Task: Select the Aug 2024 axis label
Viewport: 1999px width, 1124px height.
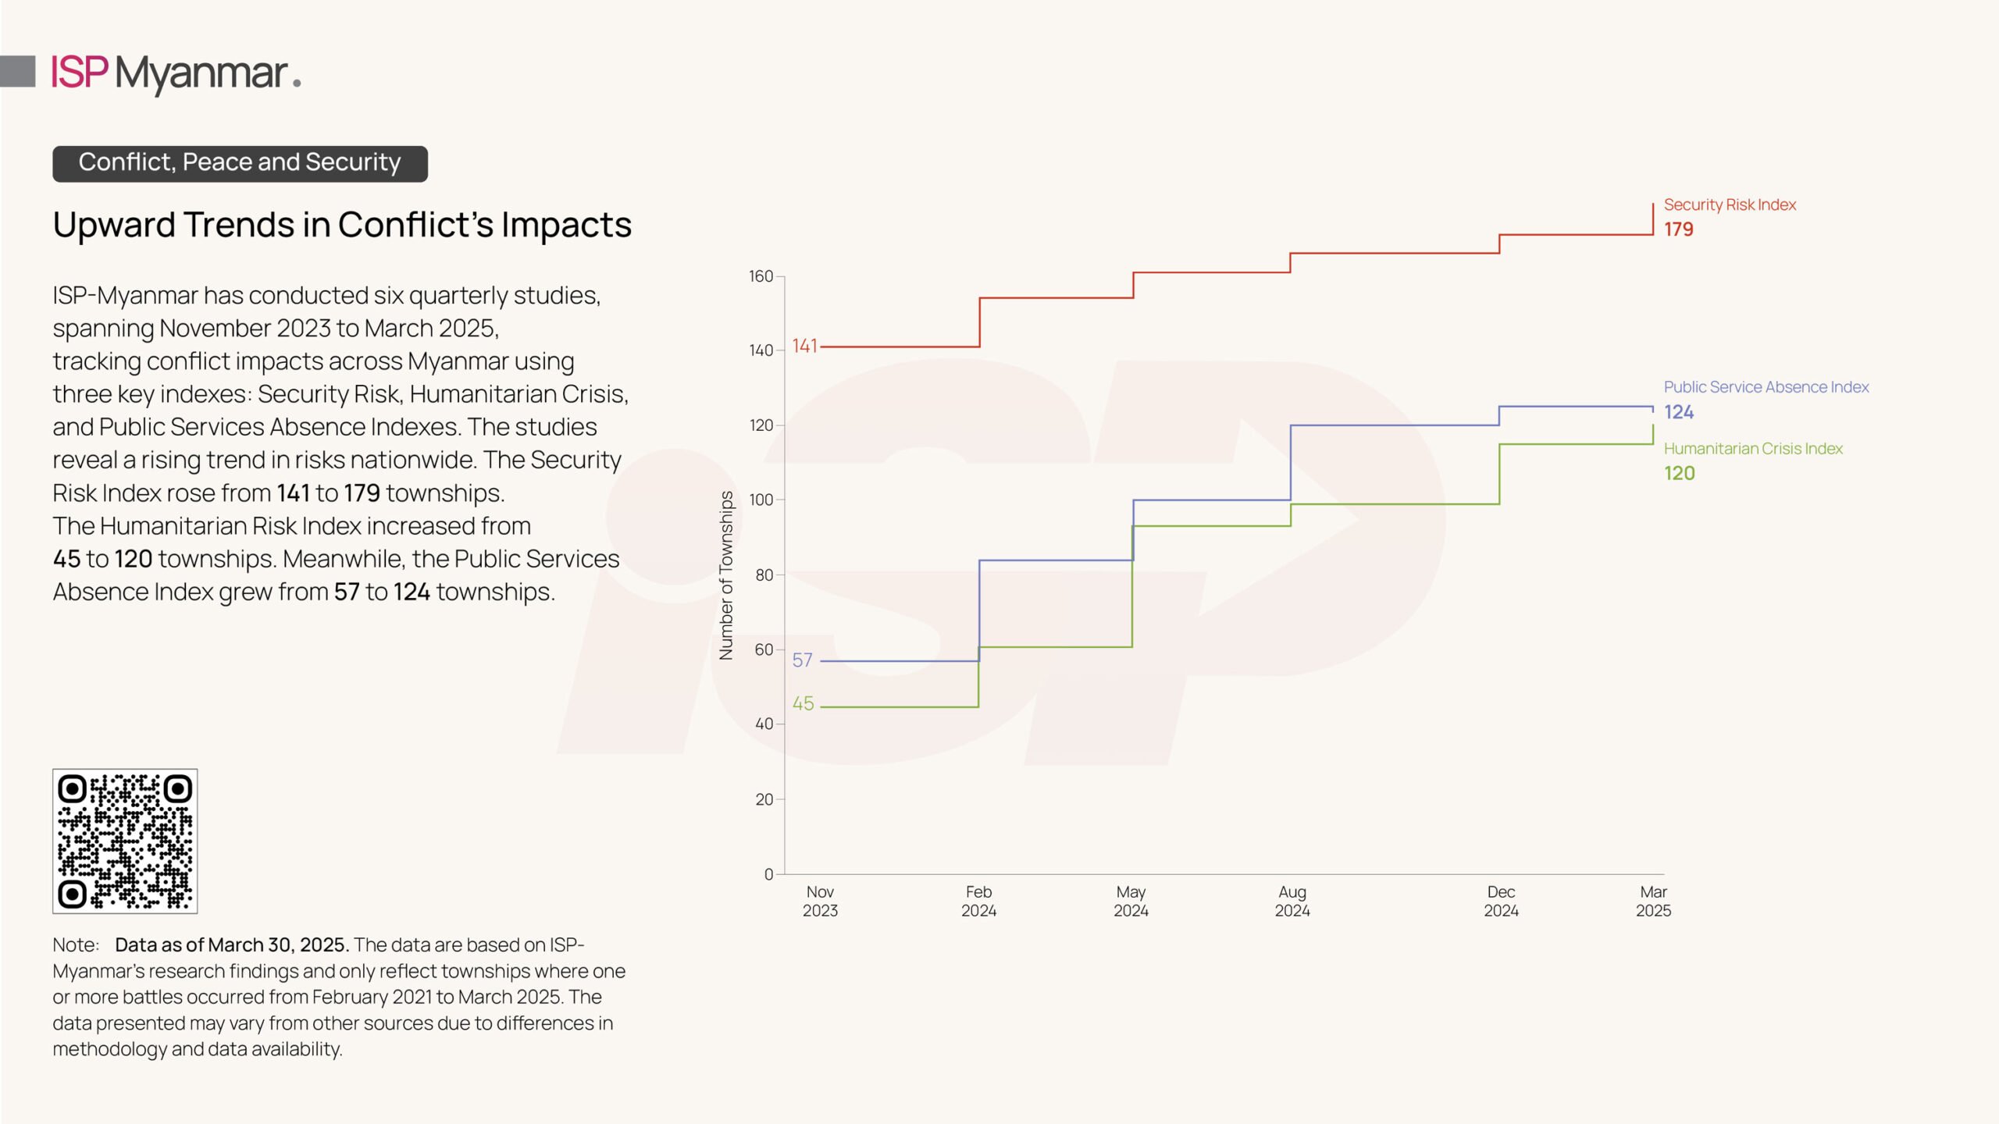Action: pos(1292,901)
